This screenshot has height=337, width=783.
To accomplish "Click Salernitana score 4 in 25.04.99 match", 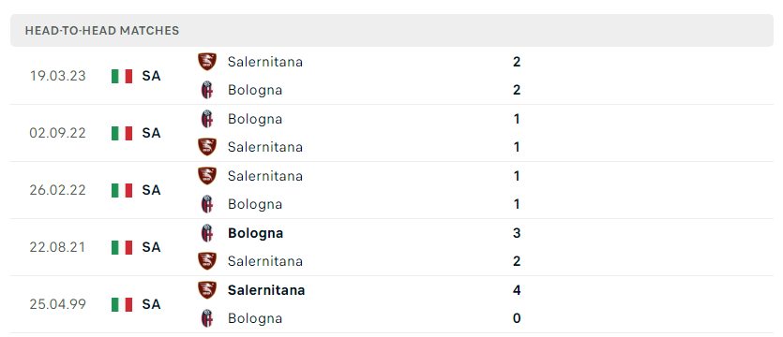I will [517, 290].
